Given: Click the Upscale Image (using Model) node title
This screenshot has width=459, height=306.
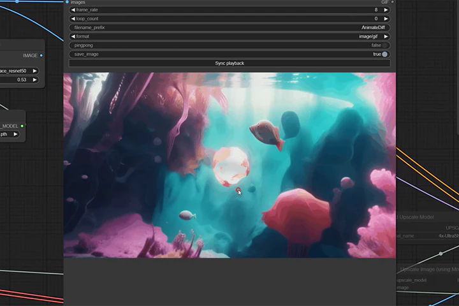Looking at the screenshot, I should pos(429,270).
